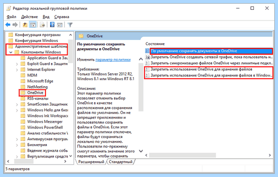The width and height of the screenshot is (278, 177).
Task: Toggle the Show/Hide action pane icon
Action: (60, 25)
